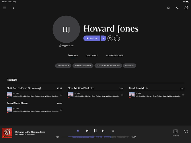Open the now playing album art thumbnail

tap(7, 133)
